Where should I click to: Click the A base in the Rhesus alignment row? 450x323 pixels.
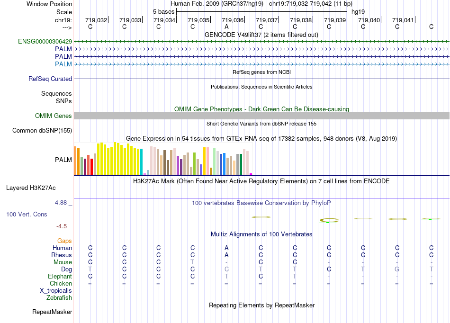click(226, 255)
